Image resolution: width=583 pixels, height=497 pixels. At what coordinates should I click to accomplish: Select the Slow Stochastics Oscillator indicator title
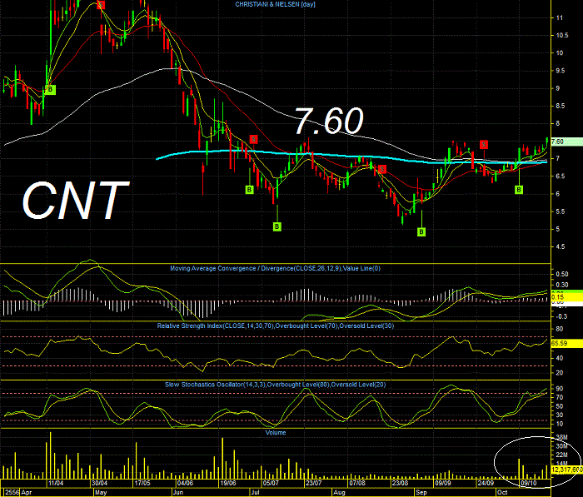tap(275, 385)
